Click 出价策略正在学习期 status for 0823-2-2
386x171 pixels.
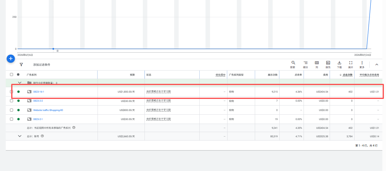coord(158,101)
